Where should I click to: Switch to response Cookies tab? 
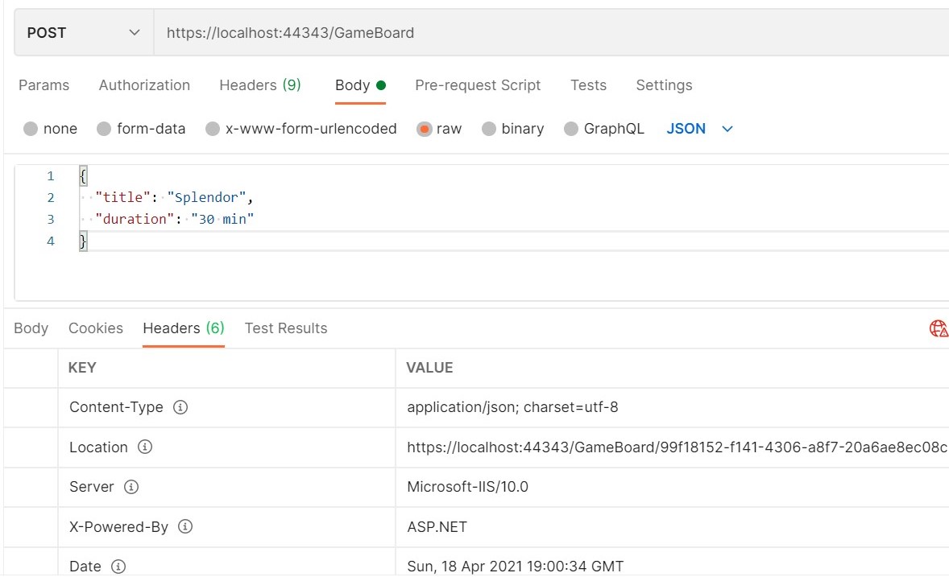point(96,328)
